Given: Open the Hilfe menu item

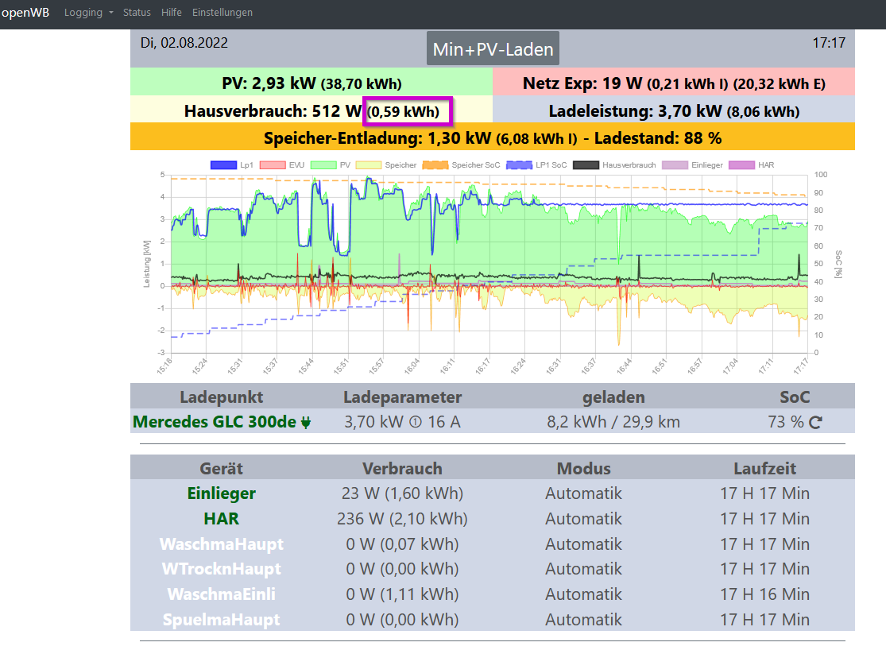Looking at the screenshot, I should [x=171, y=13].
